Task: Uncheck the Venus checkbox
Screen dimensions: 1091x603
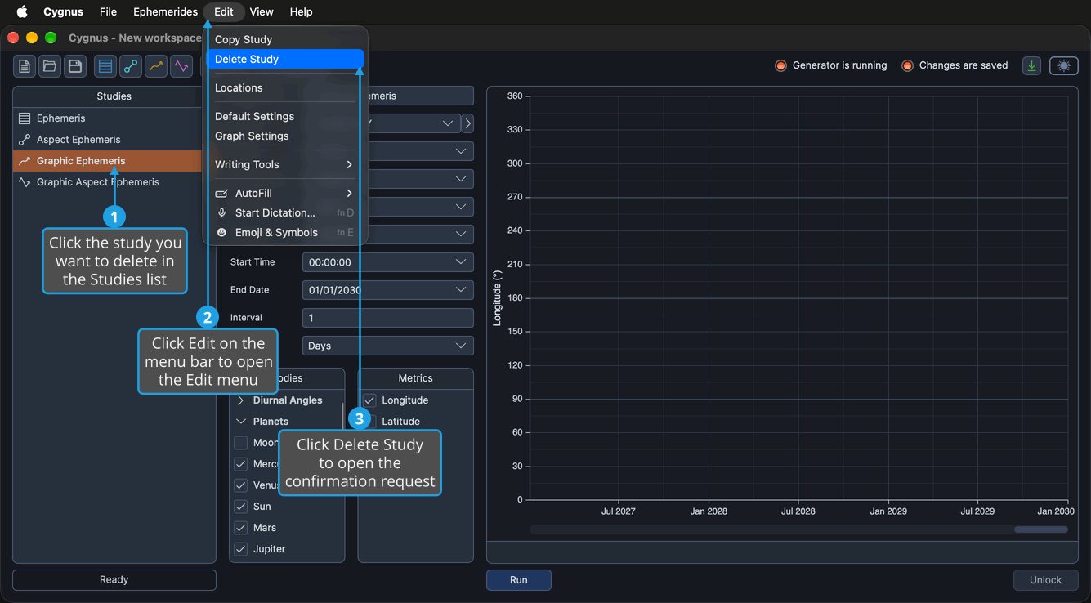Action: (x=241, y=485)
